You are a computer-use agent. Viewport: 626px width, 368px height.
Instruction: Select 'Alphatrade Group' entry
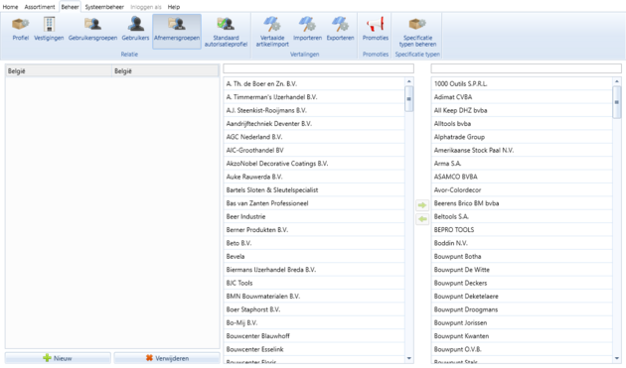(523, 137)
